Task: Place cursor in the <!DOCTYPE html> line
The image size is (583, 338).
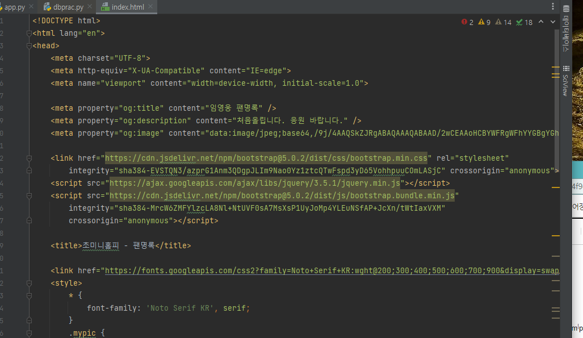Action: [66, 21]
